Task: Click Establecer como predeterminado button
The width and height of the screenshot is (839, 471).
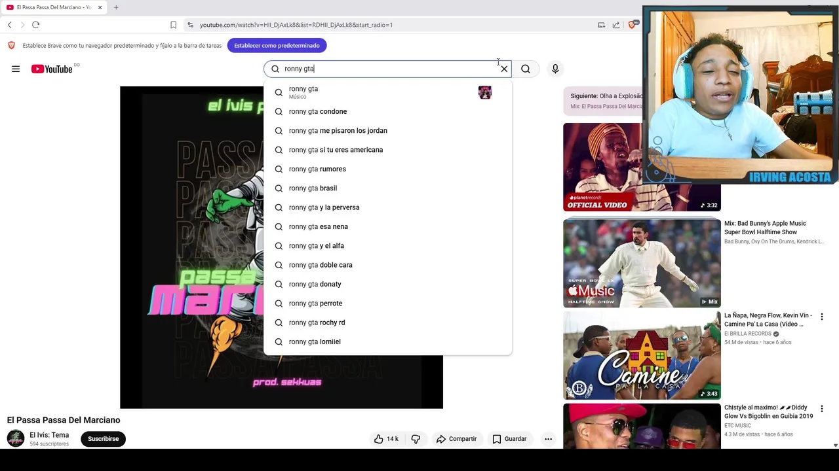Action: (277, 45)
